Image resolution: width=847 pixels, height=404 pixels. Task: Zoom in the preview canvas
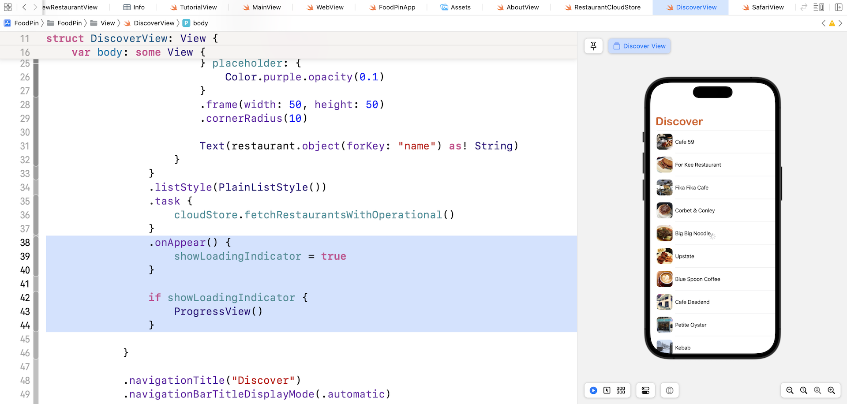click(x=831, y=390)
